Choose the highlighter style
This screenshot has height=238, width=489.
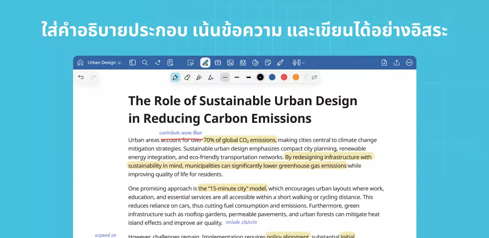pos(211,78)
